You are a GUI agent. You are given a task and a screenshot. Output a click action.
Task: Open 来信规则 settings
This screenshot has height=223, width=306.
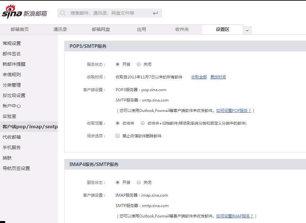click(12, 75)
